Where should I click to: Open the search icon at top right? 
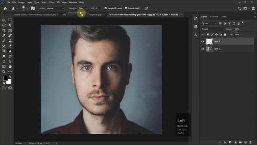(239, 8)
